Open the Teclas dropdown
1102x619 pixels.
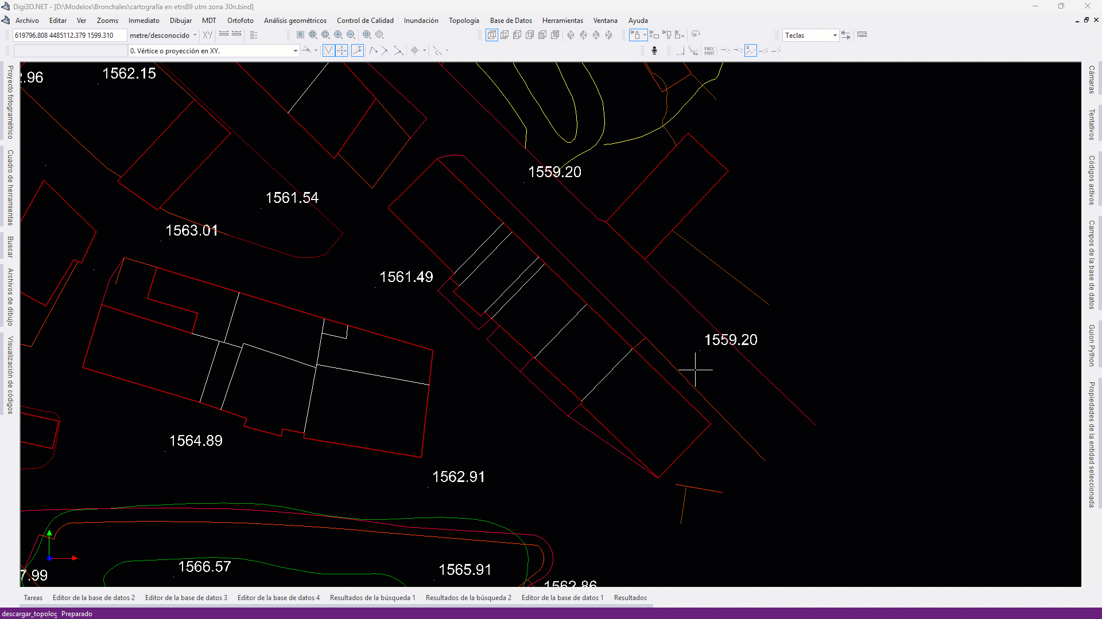point(835,36)
